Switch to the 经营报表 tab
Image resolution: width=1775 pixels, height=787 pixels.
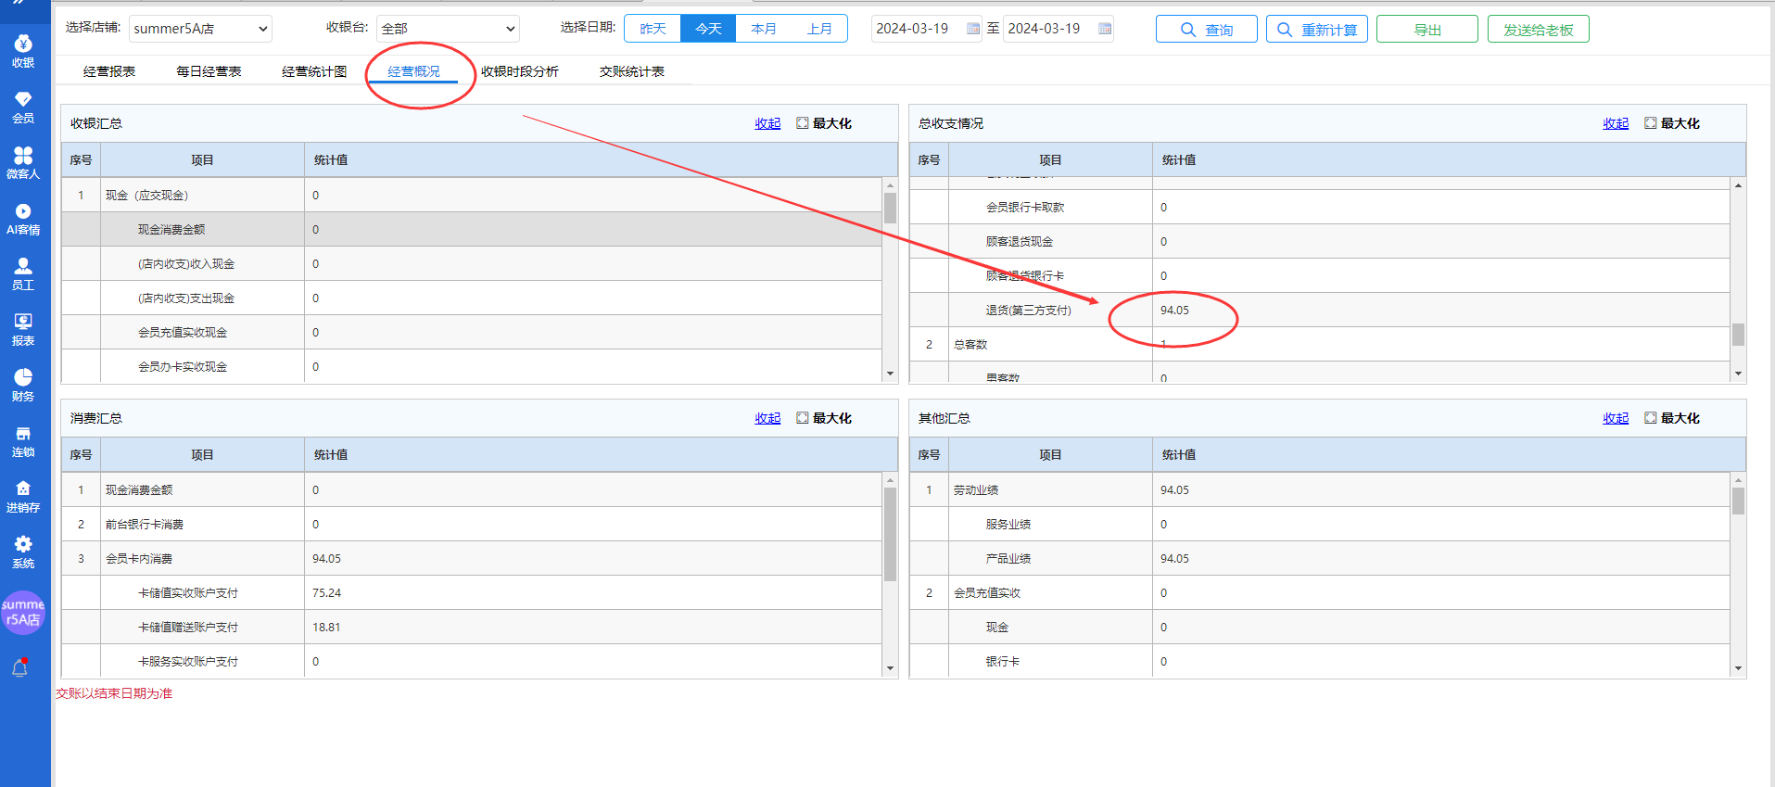(109, 71)
